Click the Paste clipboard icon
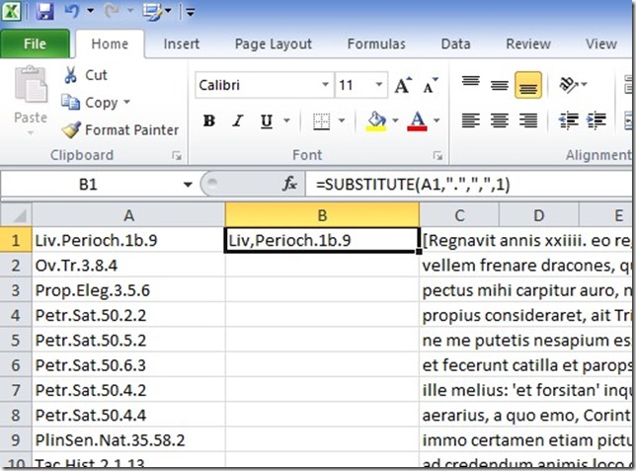 (30, 89)
